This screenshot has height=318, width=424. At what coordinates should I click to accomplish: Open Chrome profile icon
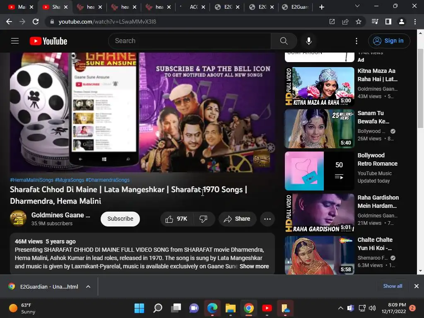click(x=402, y=22)
